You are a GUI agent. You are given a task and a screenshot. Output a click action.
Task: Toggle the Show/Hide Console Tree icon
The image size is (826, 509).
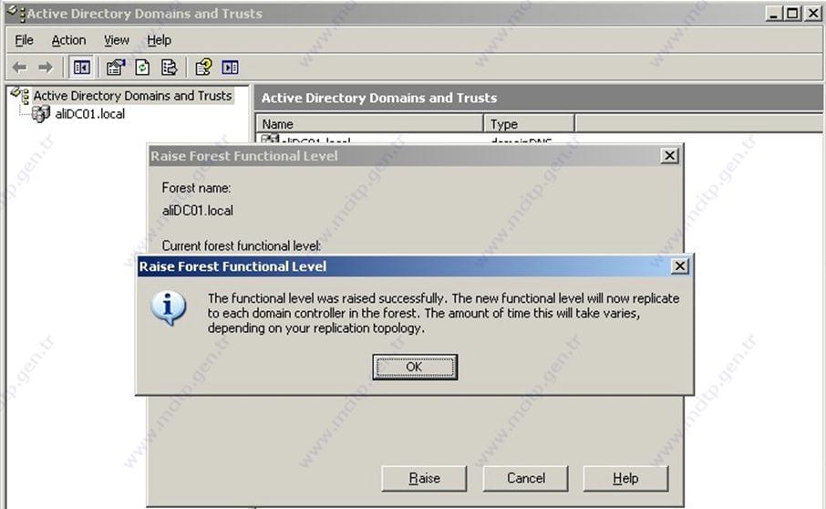point(82,67)
